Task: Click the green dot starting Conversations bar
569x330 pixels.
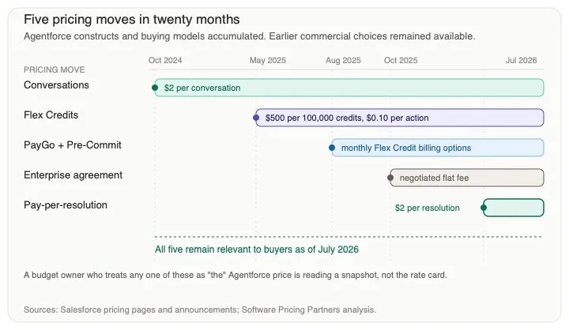Action: click(155, 88)
